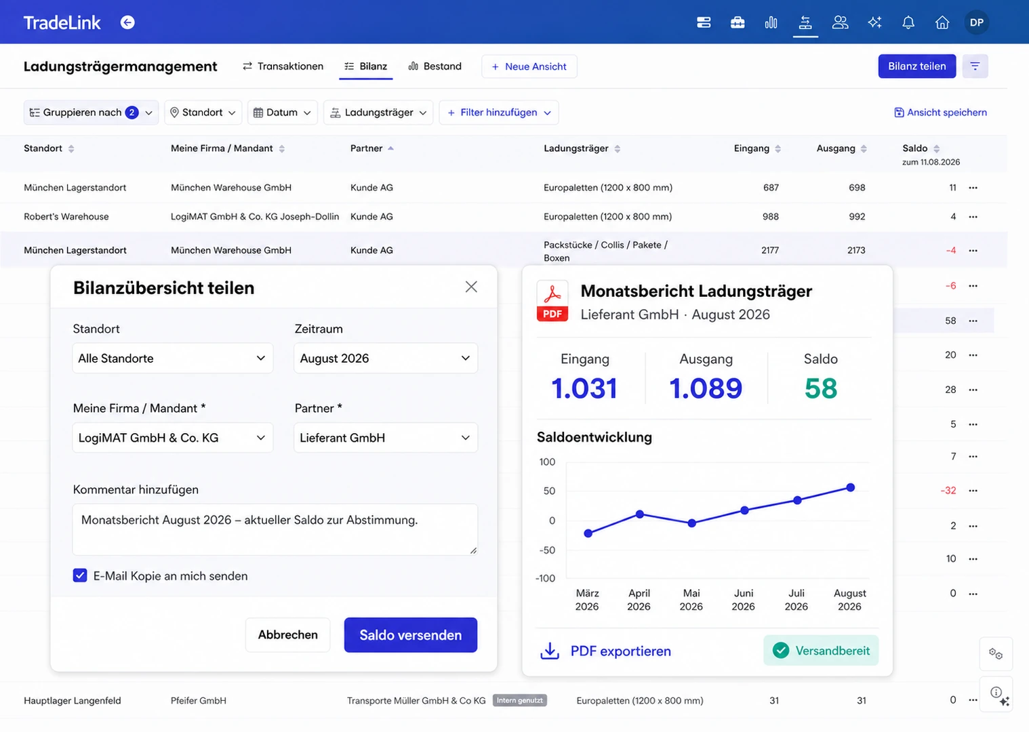Sort by Ausgang column

pyautogui.click(x=864, y=148)
